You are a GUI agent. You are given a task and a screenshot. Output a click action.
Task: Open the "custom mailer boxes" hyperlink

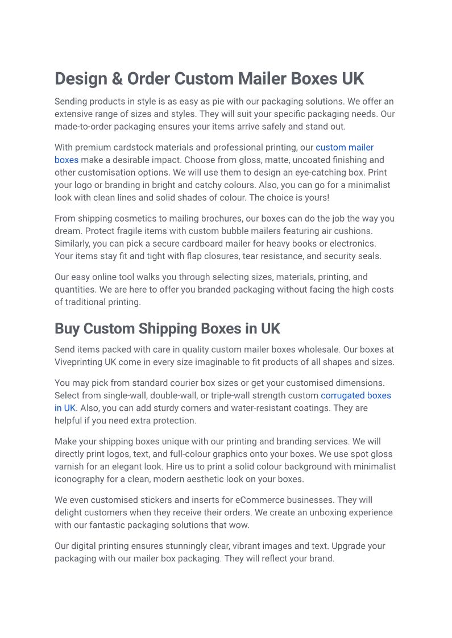344,148
